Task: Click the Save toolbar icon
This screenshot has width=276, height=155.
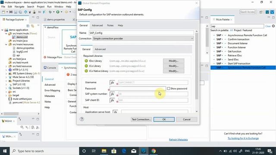Action: [16, 12]
